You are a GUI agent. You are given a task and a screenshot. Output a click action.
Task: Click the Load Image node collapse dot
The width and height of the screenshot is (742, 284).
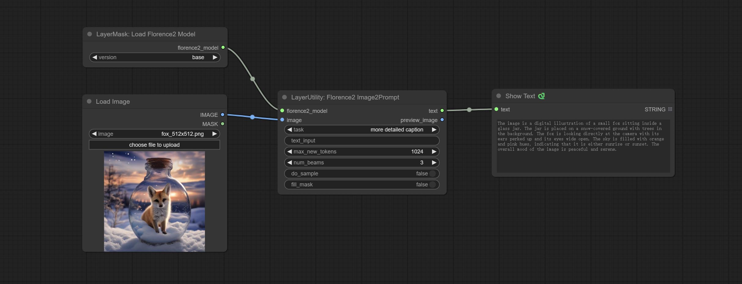(x=89, y=101)
